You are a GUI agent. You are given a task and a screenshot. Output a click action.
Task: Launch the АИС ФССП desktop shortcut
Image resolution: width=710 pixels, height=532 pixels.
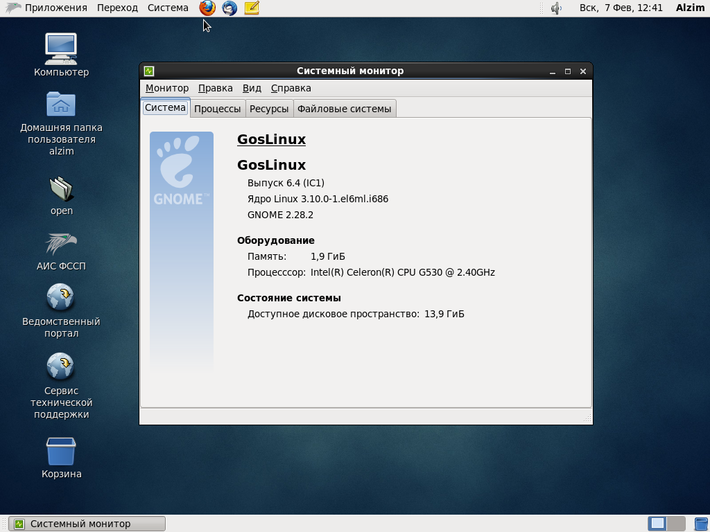(61, 244)
